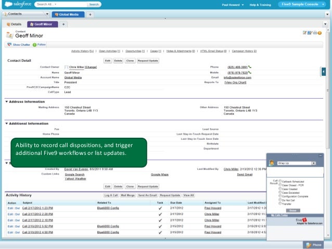Click the Change link next to Chris Miller
The height and width of the screenshot is (249, 332).
91,67
